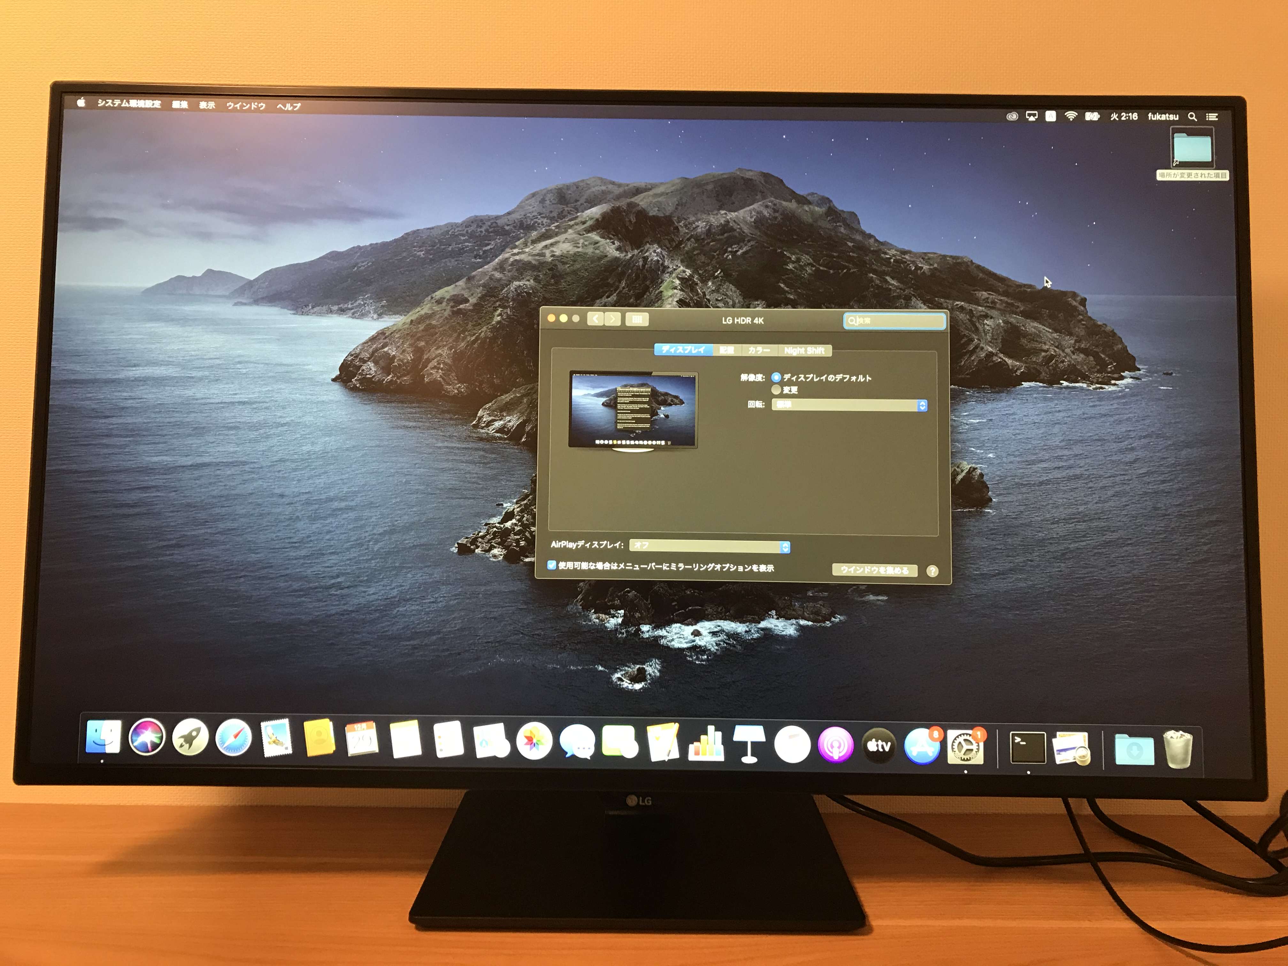
Task: Open the Apple menu
Action: 81,103
